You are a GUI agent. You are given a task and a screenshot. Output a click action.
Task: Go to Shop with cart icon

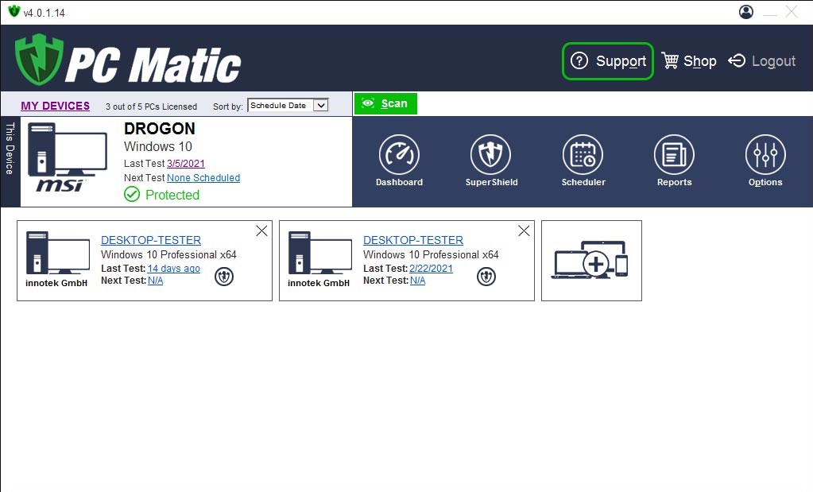coord(689,61)
